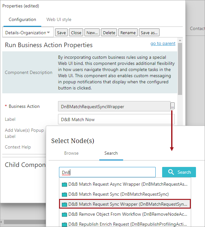Screen dimensions: 205x227
Task: Click folder icon beside D&B Remove Object From Workflow
Action: click(64, 214)
